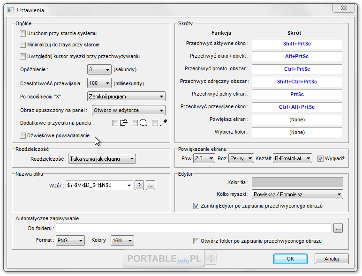Click shortcut field for Przechwyć aktywne okno

tap(297, 44)
